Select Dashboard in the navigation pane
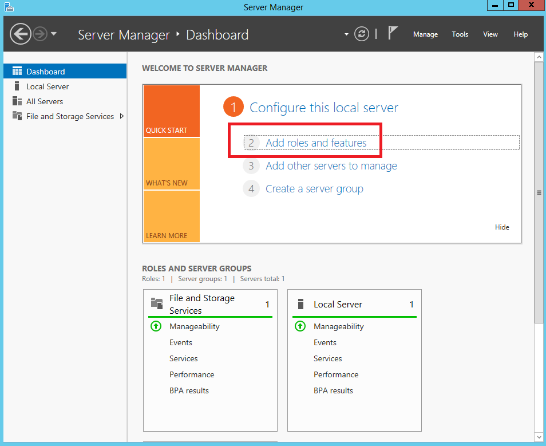This screenshot has height=446, width=546. click(65, 71)
